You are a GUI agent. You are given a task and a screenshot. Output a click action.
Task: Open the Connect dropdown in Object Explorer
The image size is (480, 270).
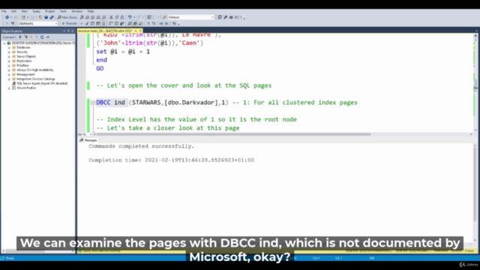pyautogui.click(x=9, y=37)
